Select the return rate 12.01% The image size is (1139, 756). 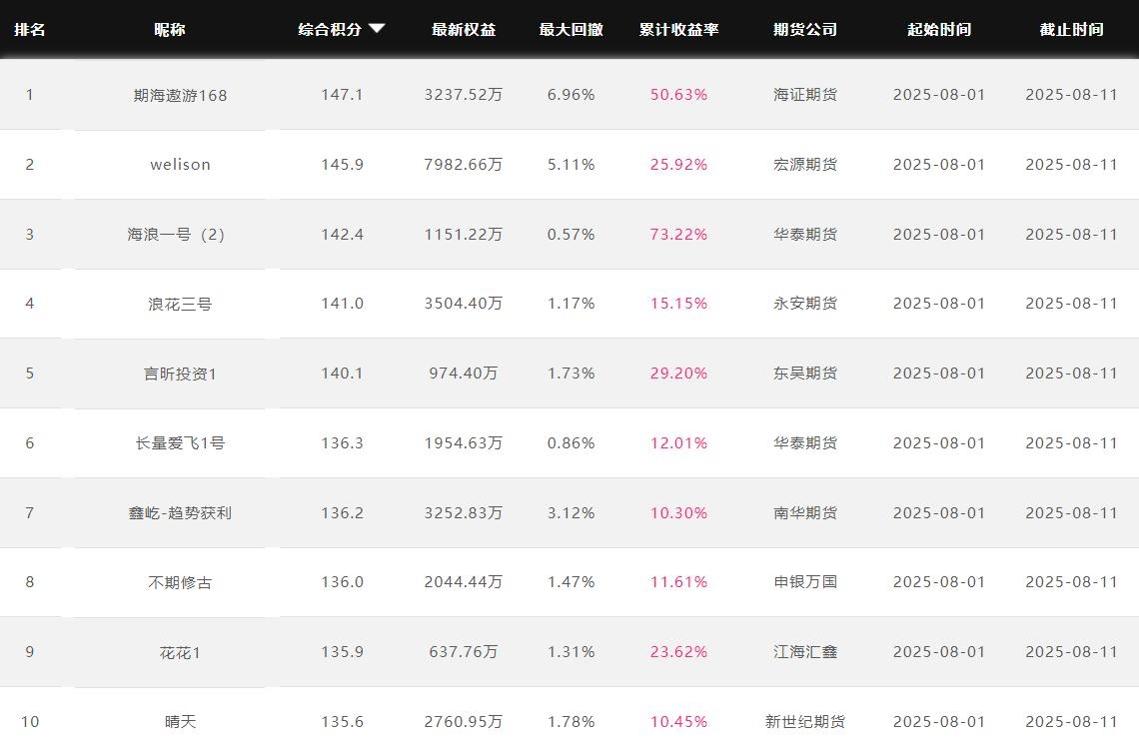[678, 442]
